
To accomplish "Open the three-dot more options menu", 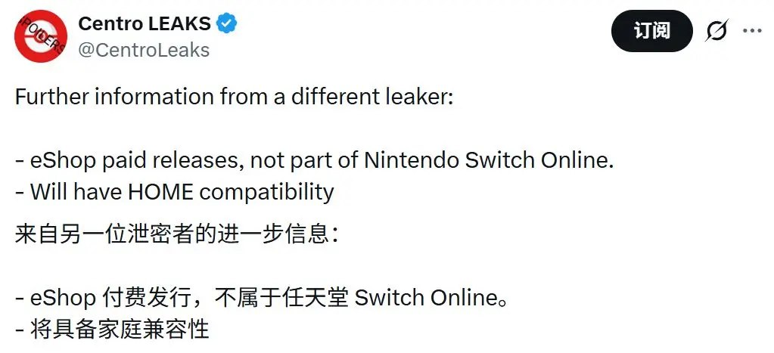I will [752, 31].
